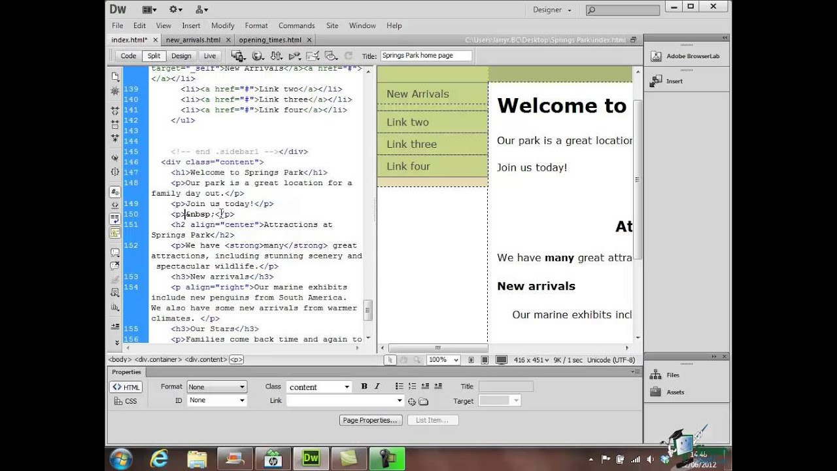Open Internet Explorer from the taskbar
Viewport: 837px width, 471px height.
pyautogui.click(x=159, y=459)
